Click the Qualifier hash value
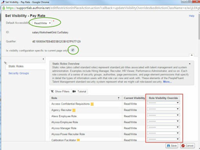 coord(56,42)
